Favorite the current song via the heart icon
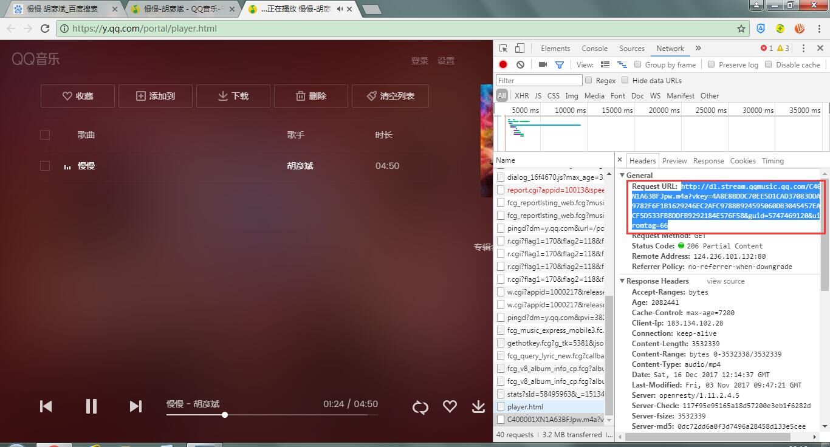 (x=450, y=406)
